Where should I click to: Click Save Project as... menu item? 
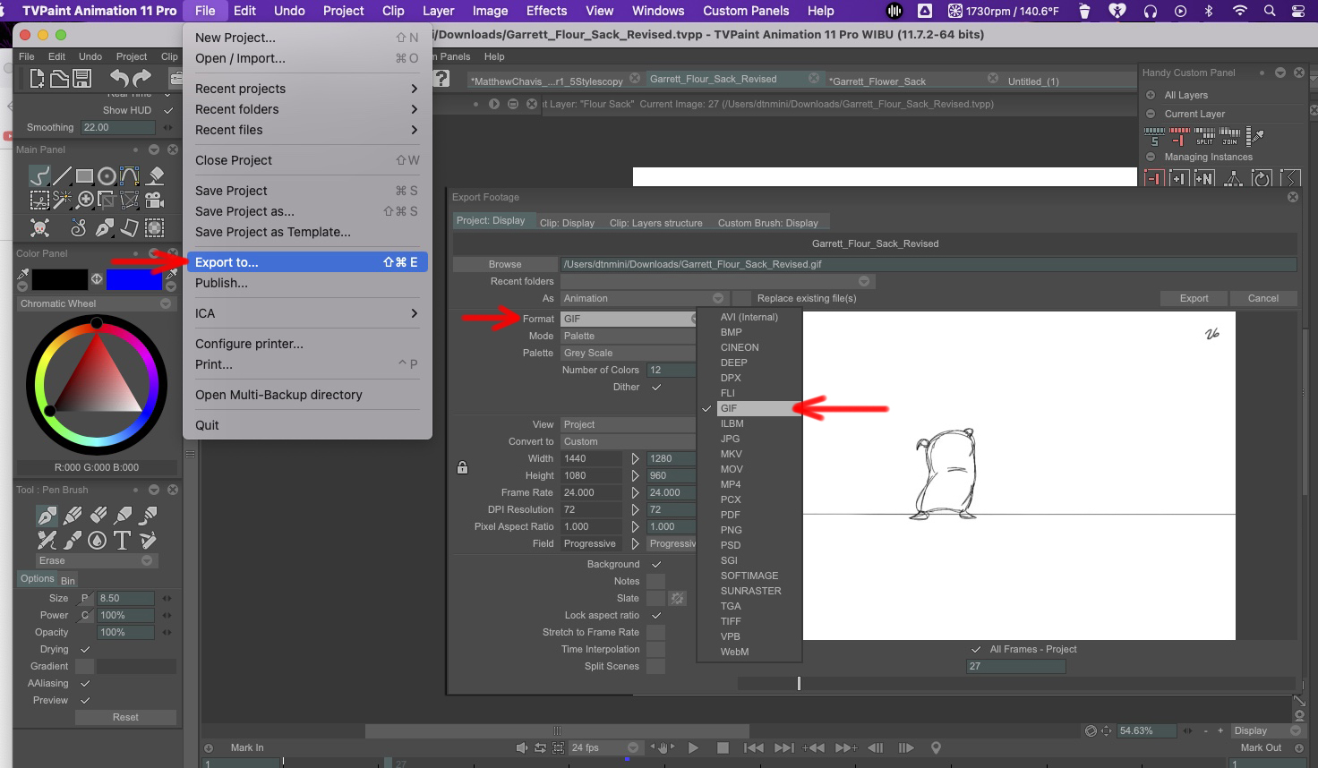[307, 211]
